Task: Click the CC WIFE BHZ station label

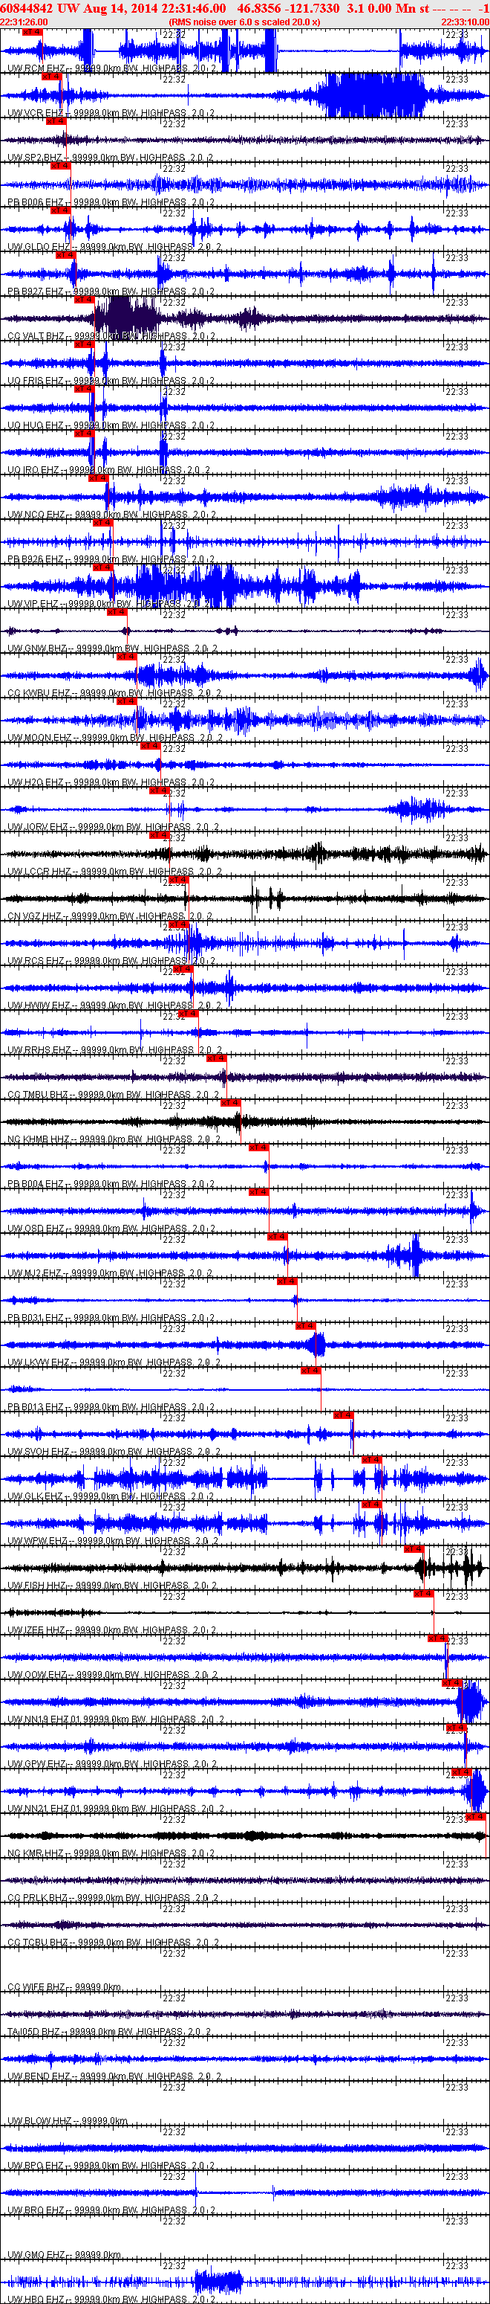Action: tap(36, 1986)
